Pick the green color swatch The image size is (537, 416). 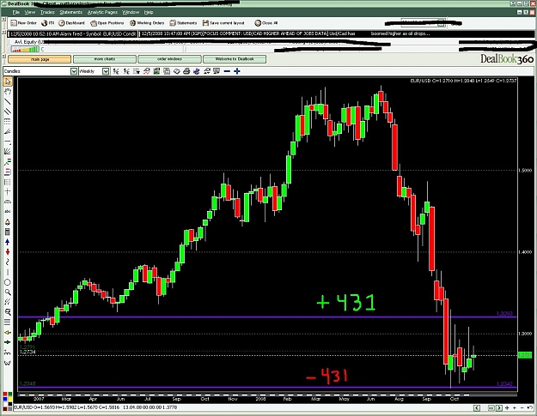[9, 395]
